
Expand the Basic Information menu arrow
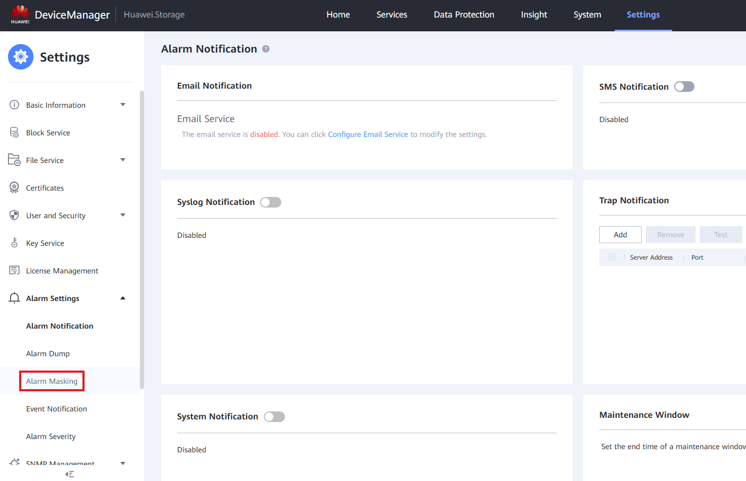click(123, 105)
